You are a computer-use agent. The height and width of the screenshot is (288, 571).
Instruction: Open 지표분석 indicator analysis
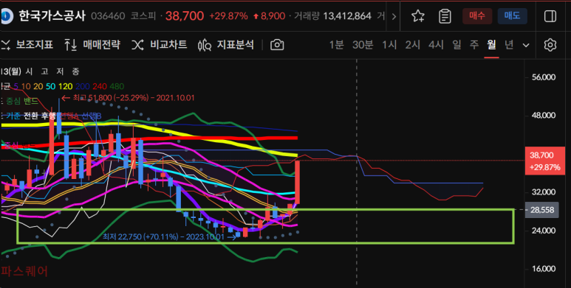coord(226,45)
